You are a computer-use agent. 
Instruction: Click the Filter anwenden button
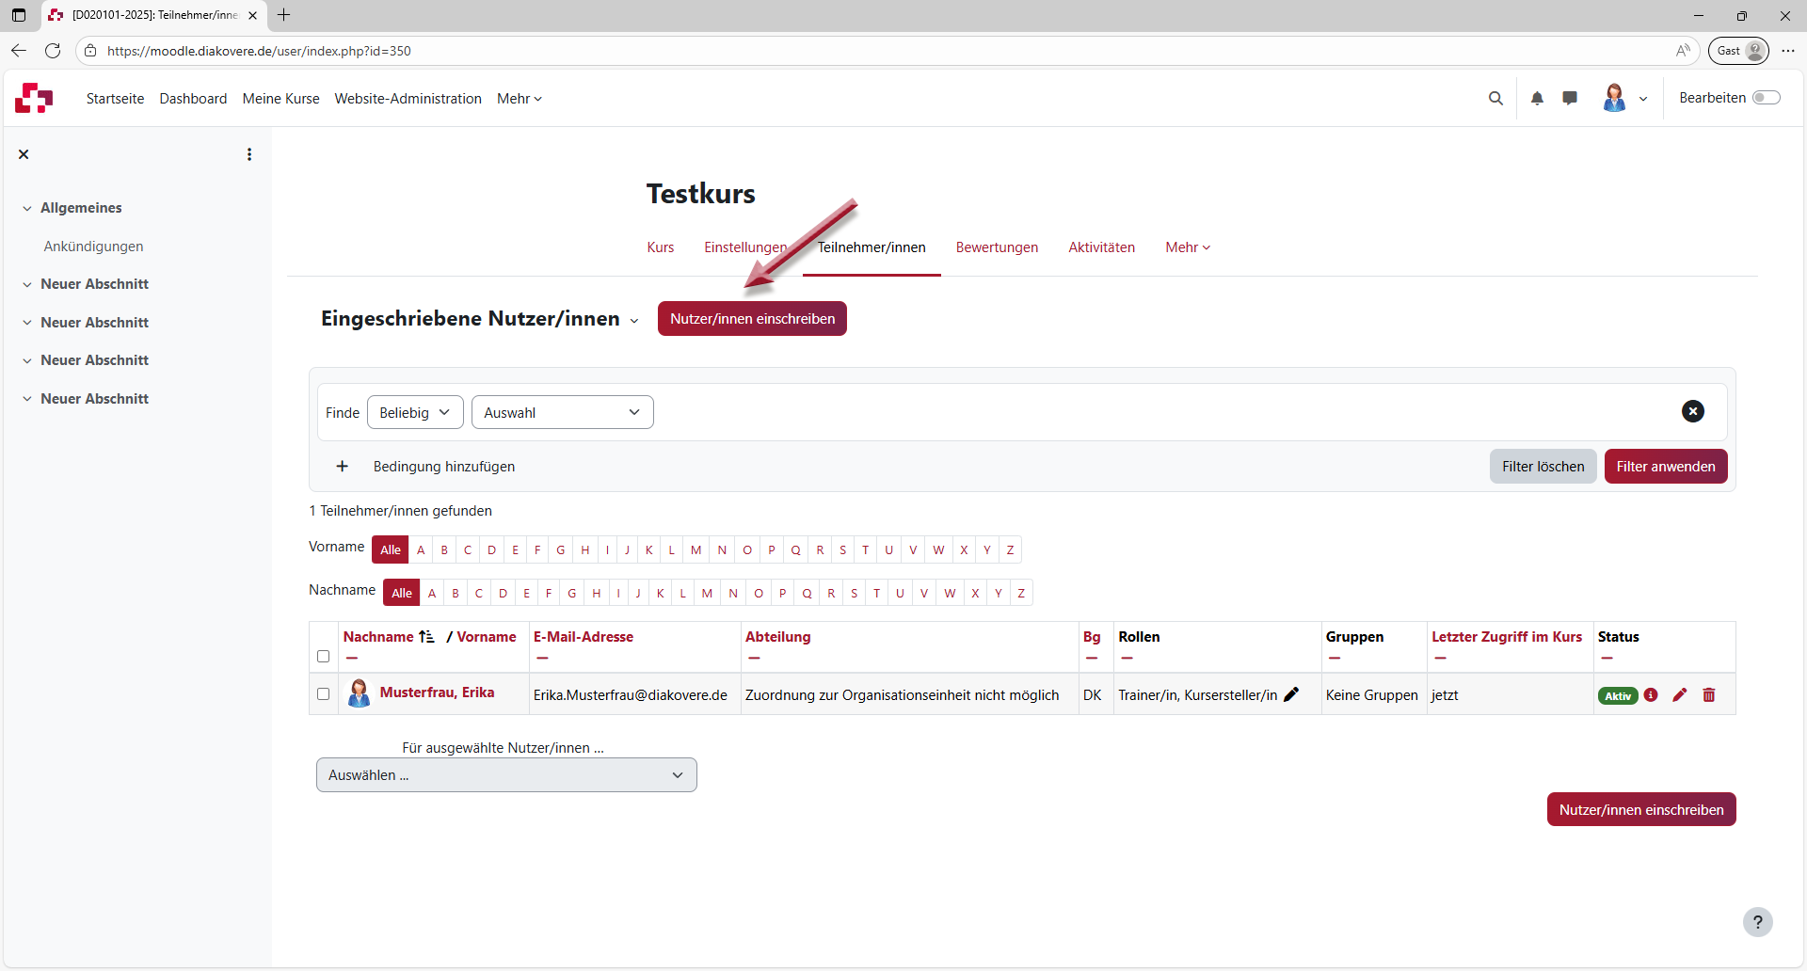(x=1665, y=467)
